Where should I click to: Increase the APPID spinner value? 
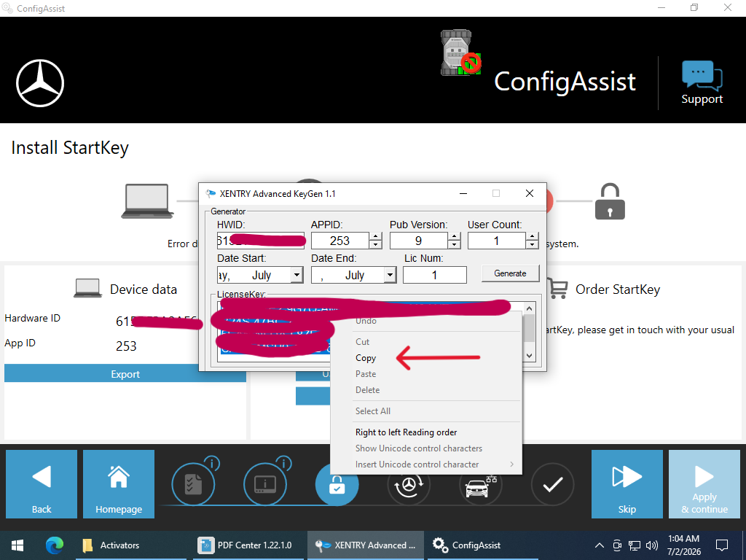click(375, 236)
